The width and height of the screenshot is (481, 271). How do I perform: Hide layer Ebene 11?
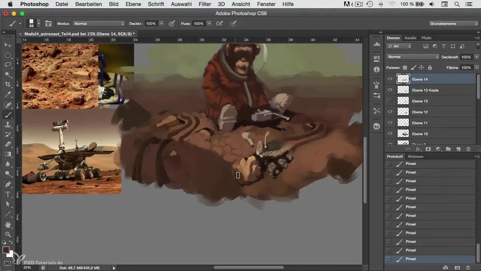pyautogui.click(x=390, y=123)
